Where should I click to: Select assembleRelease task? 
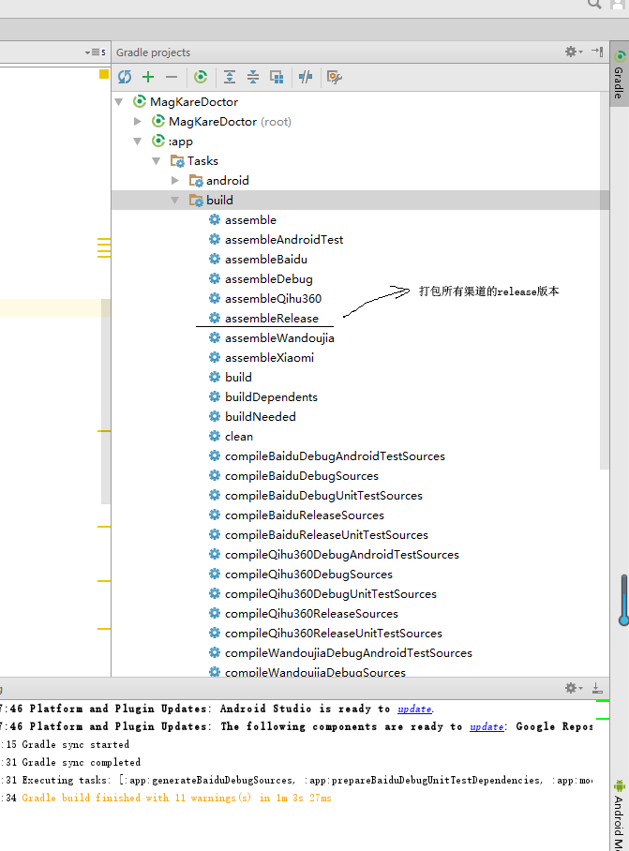[x=272, y=318]
